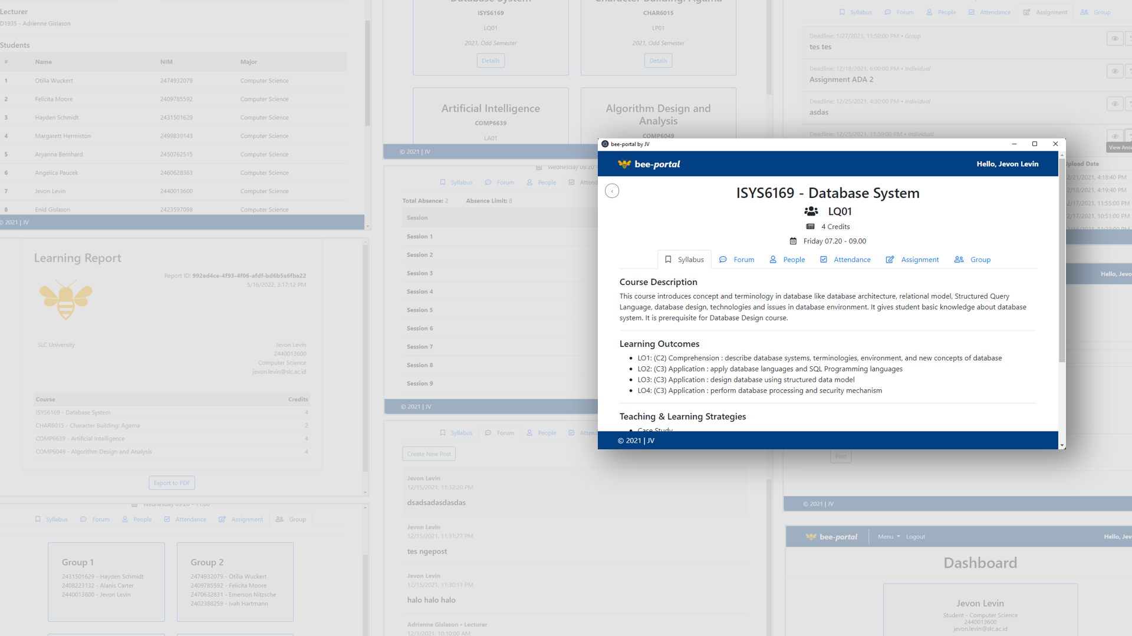Select the People tab above Total Absence
The height and width of the screenshot is (636, 1132).
click(541, 183)
